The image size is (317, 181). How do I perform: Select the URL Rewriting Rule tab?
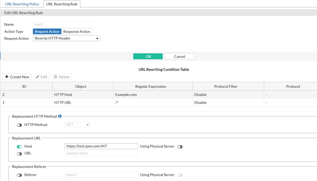(x=62, y=4)
